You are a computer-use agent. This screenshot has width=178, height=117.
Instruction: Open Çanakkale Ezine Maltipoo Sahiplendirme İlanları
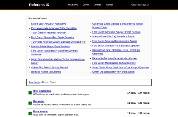(117, 25)
